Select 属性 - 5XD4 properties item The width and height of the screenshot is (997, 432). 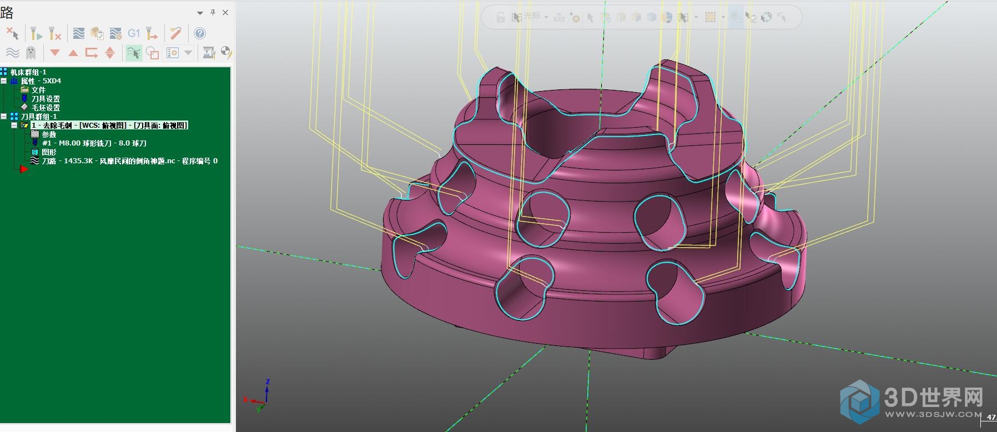41,81
